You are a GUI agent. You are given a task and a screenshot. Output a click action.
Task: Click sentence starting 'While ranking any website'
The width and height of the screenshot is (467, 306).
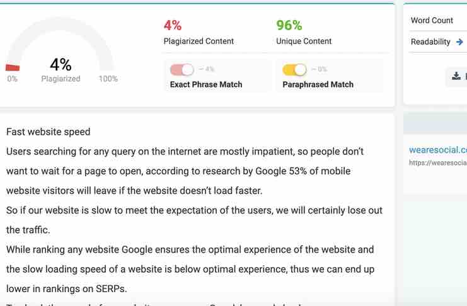pyautogui.click(x=190, y=269)
